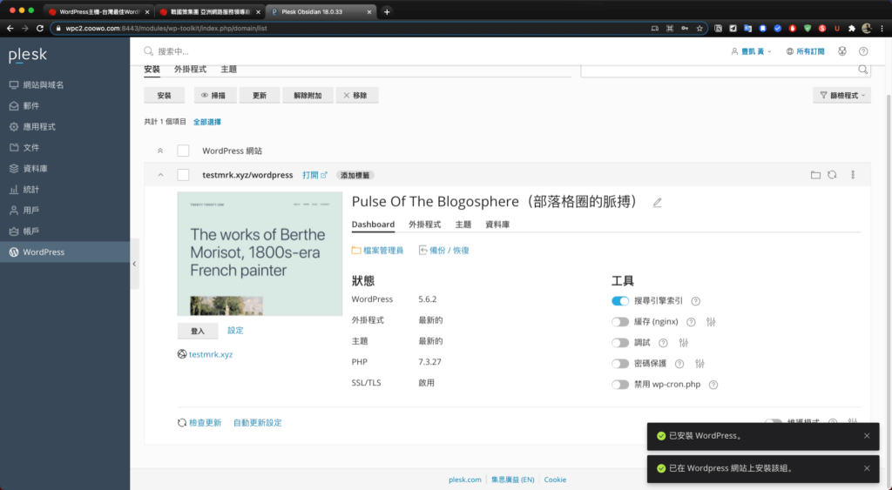
Task: Click the help icon in top bar
Action: click(x=863, y=51)
